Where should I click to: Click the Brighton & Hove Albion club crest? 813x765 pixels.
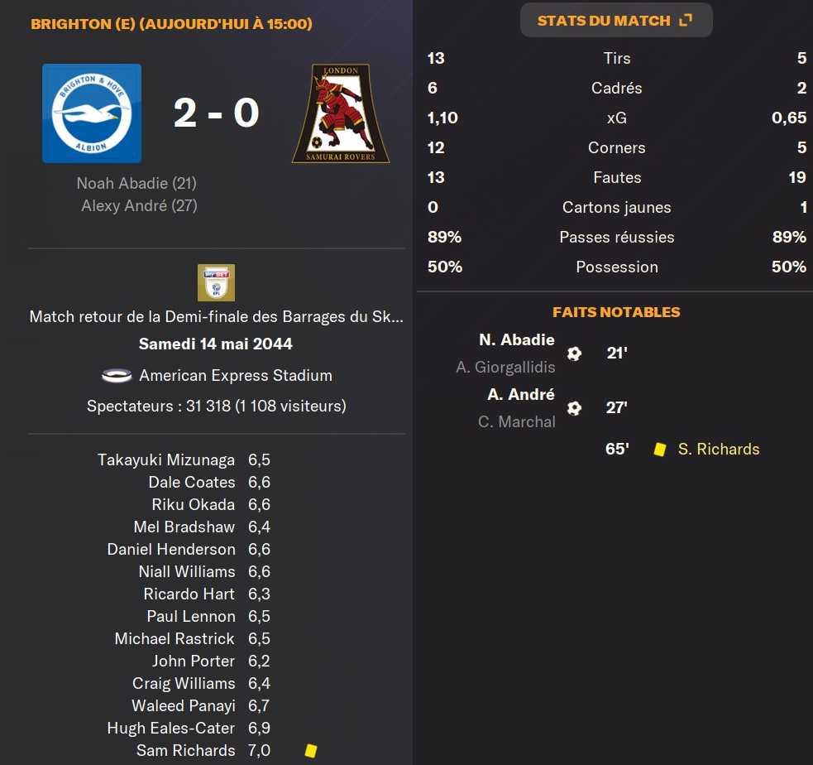[92, 113]
